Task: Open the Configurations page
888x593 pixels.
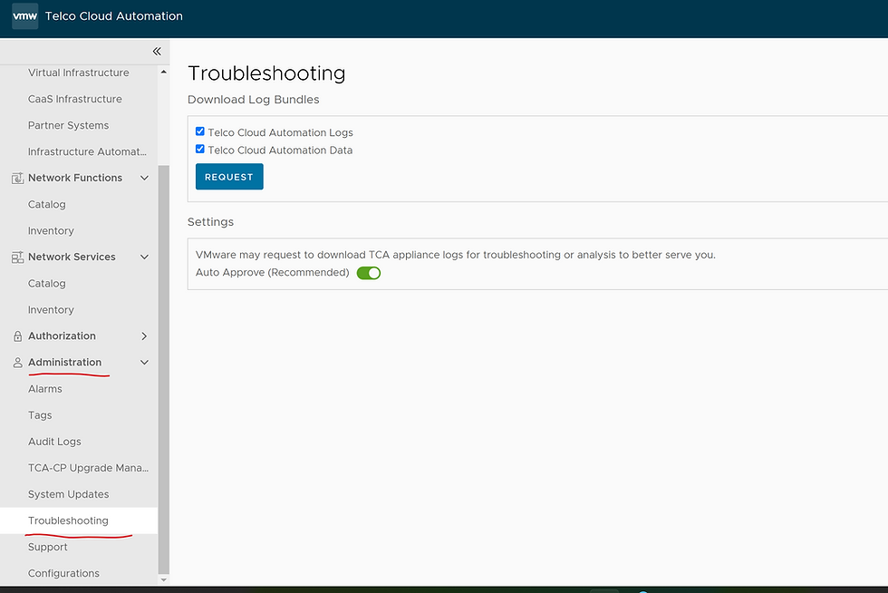Action: [63, 573]
